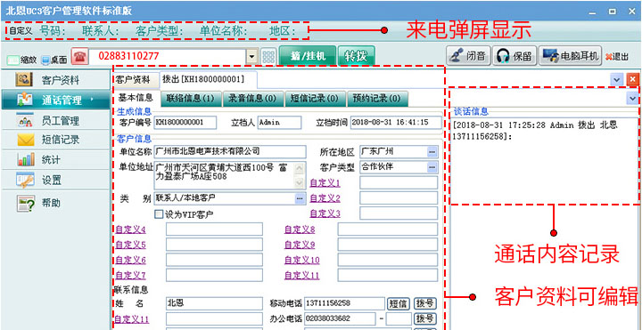Click the 单位地址 text area

point(225,175)
